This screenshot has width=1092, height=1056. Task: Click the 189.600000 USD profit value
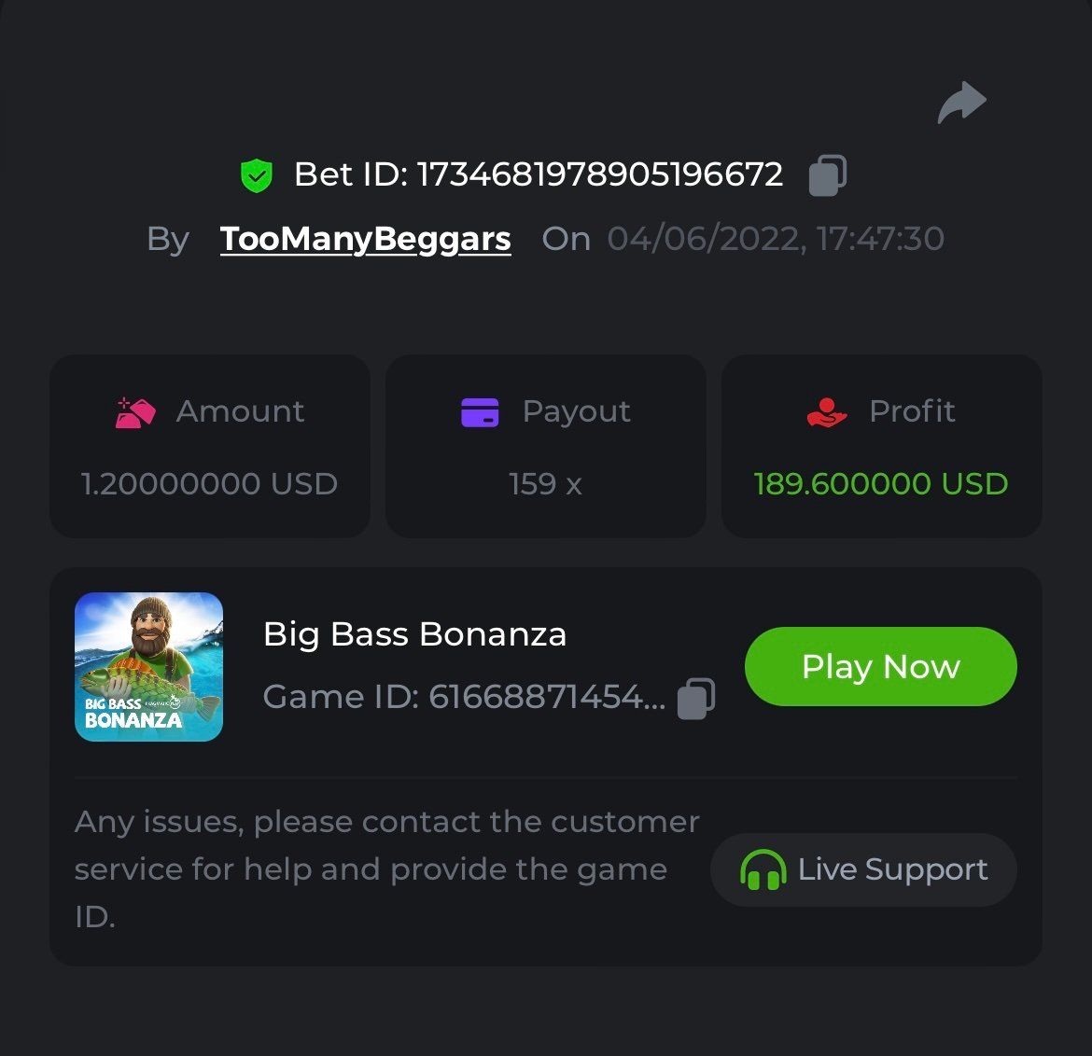click(x=880, y=484)
